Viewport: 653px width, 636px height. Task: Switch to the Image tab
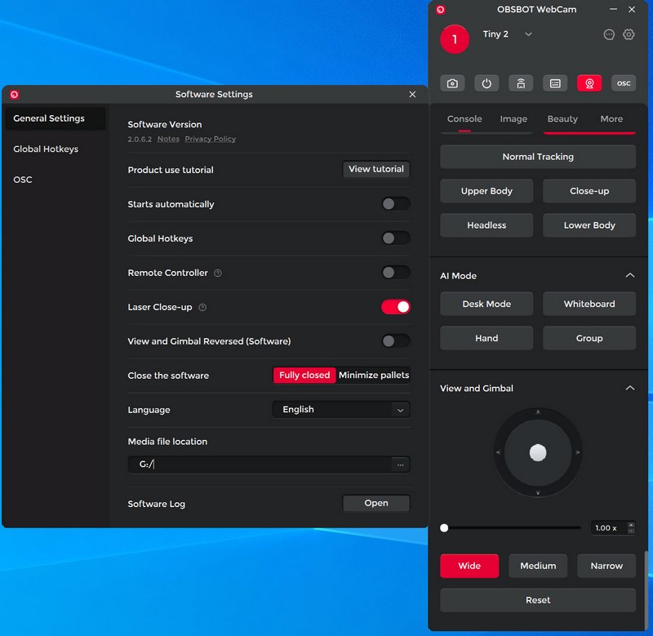pyautogui.click(x=513, y=119)
